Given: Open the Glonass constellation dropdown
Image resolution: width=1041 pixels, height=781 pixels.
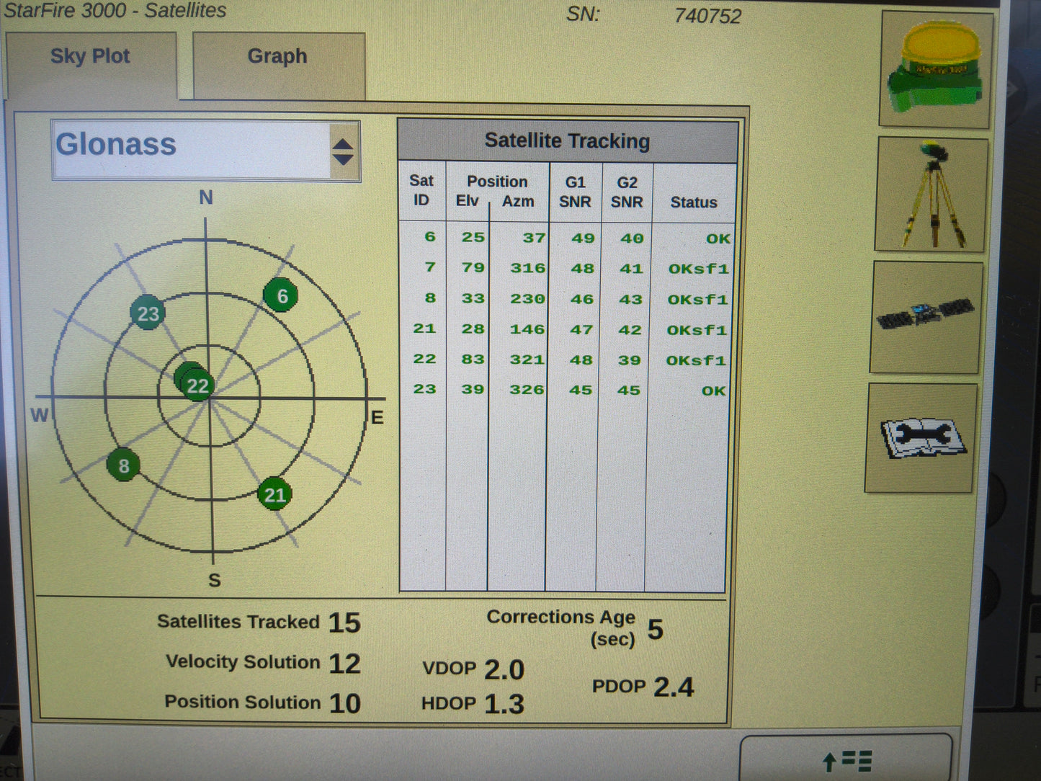Looking at the screenshot, I should 205,151.
